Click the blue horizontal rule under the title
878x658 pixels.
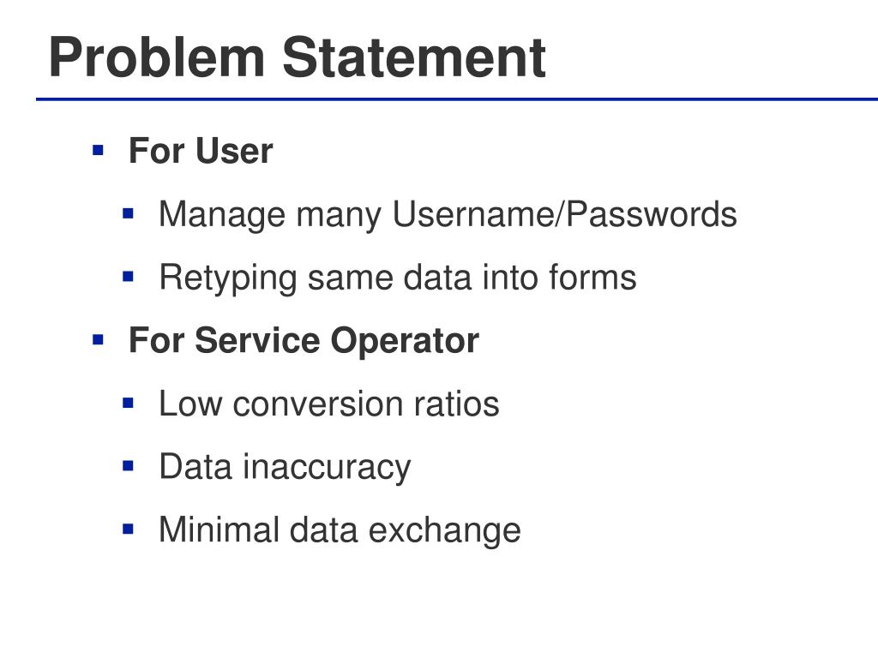tap(457, 99)
